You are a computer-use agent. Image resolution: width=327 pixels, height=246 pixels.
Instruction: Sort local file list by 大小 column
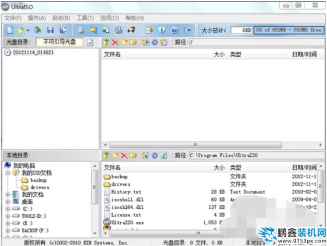click(219, 167)
